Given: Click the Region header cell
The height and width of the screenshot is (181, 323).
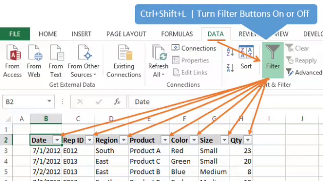Looking at the screenshot, I should tap(111, 140).
